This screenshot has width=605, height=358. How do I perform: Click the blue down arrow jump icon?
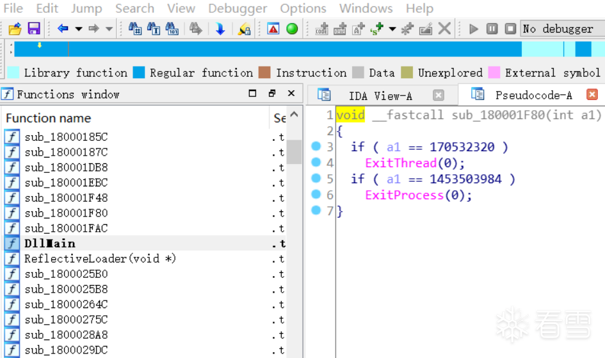[x=220, y=29]
